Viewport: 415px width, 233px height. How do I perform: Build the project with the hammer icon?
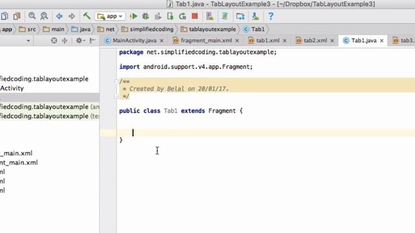coord(87,16)
